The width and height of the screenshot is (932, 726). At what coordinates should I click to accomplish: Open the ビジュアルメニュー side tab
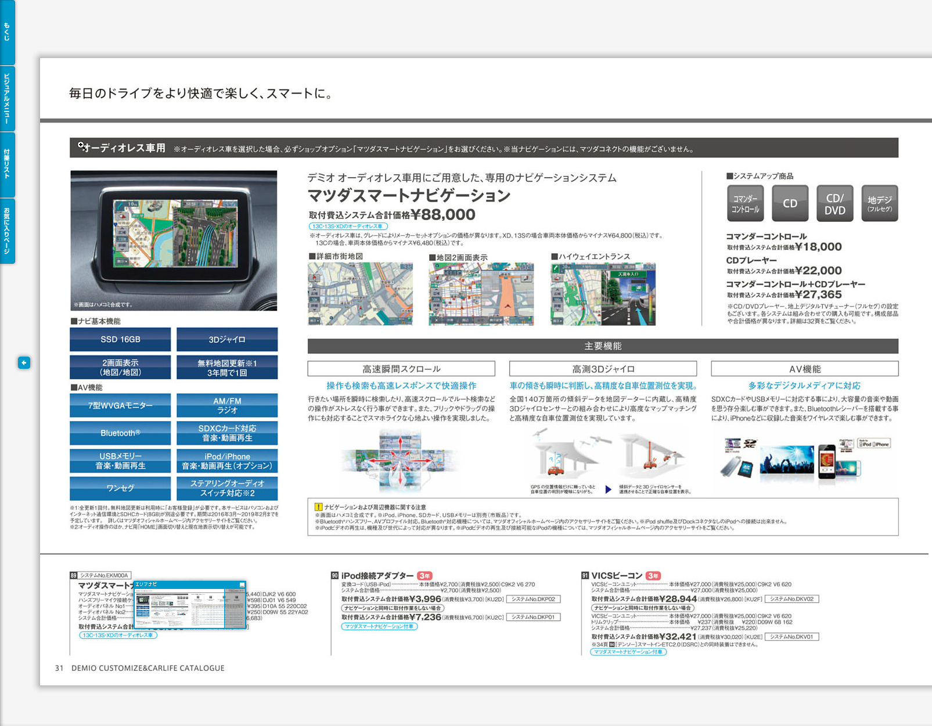point(7,99)
